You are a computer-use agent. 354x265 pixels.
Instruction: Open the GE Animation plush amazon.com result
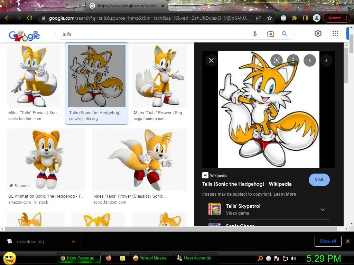point(46,159)
